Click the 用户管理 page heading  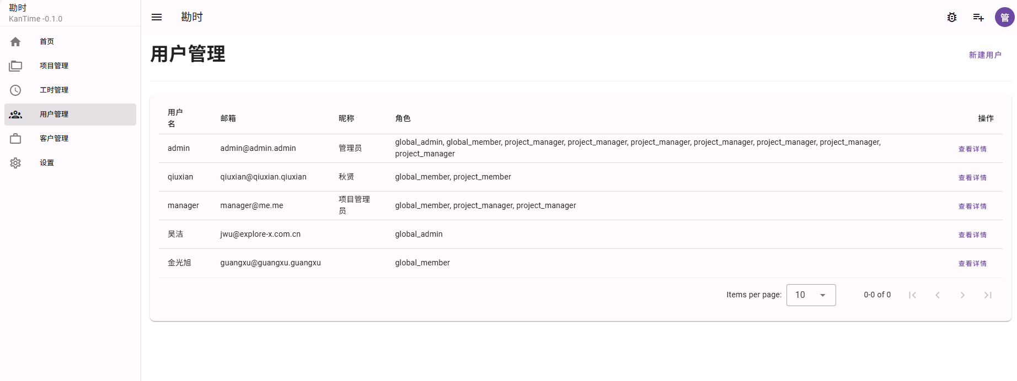[x=188, y=54]
